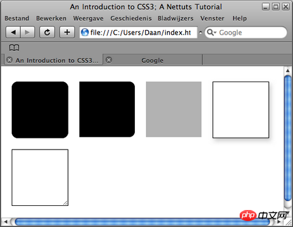Click the fully rounded black box
Screen dimensions: 293x227
click(x=40, y=110)
